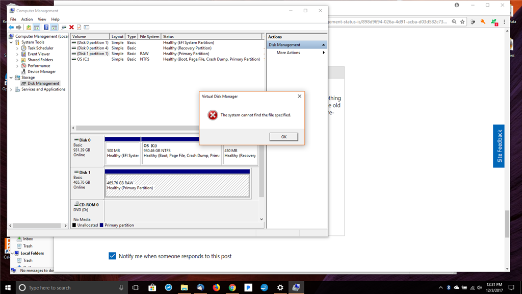The height and width of the screenshot is (294, 522).
Task: Click the OneDrive cloud icon in system tray
Action: click(x=456, y=287)
